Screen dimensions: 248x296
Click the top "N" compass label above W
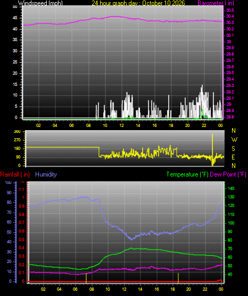tap(234, 131)
